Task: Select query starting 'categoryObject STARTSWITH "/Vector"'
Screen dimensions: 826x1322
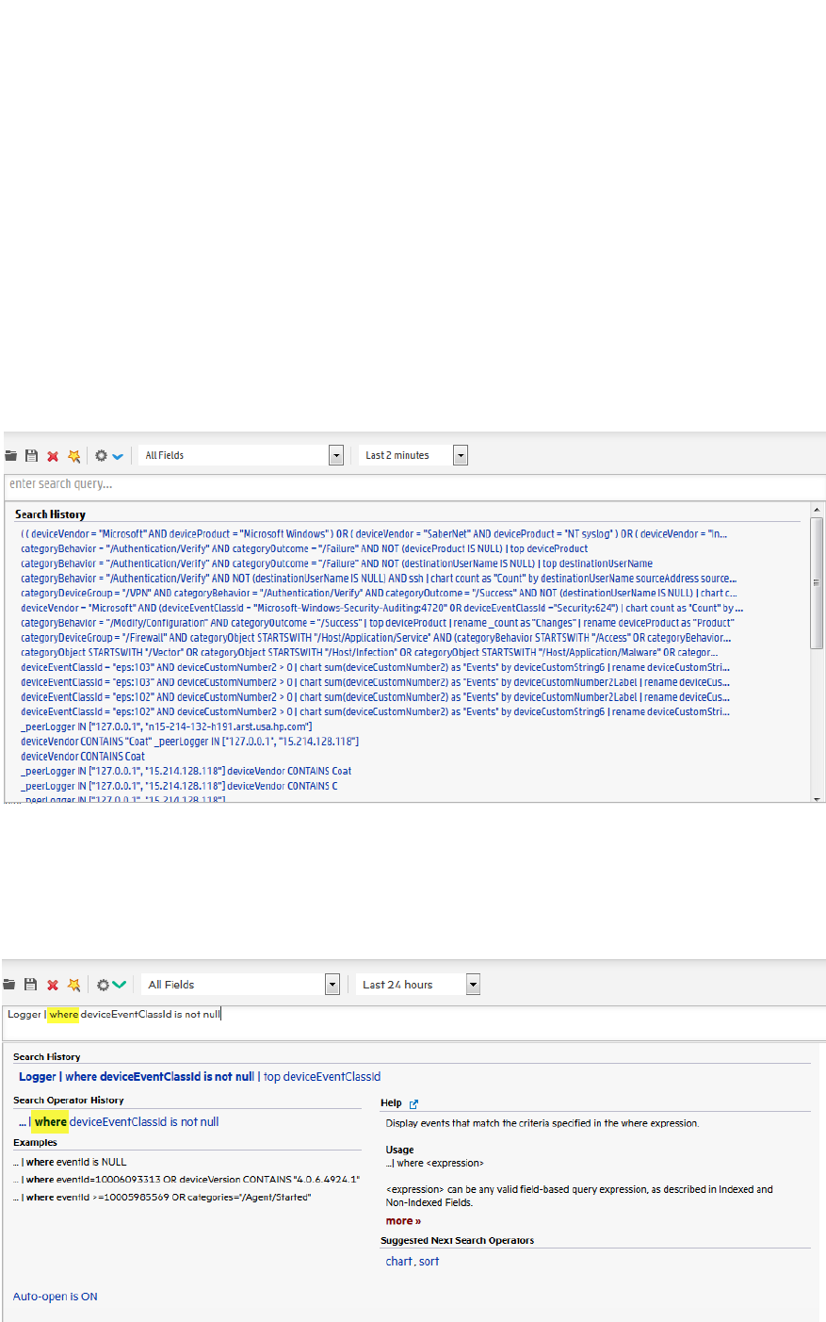Action: (x=369, y=652)
